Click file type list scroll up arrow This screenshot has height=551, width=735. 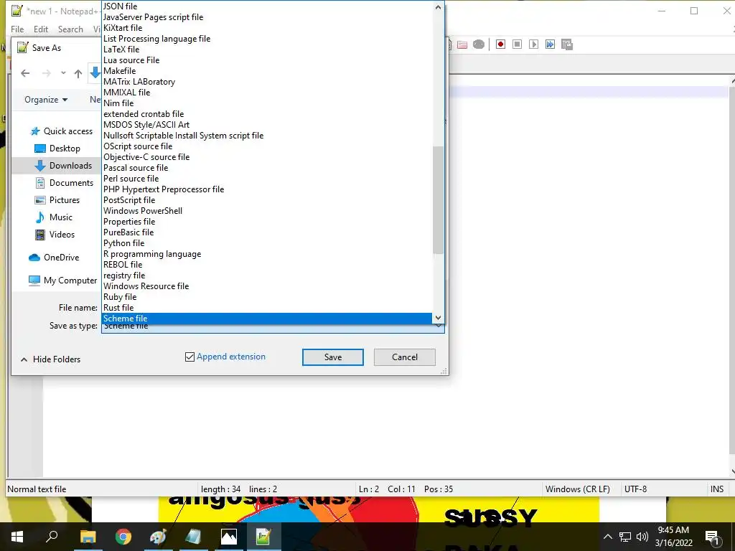click(438, 7)
